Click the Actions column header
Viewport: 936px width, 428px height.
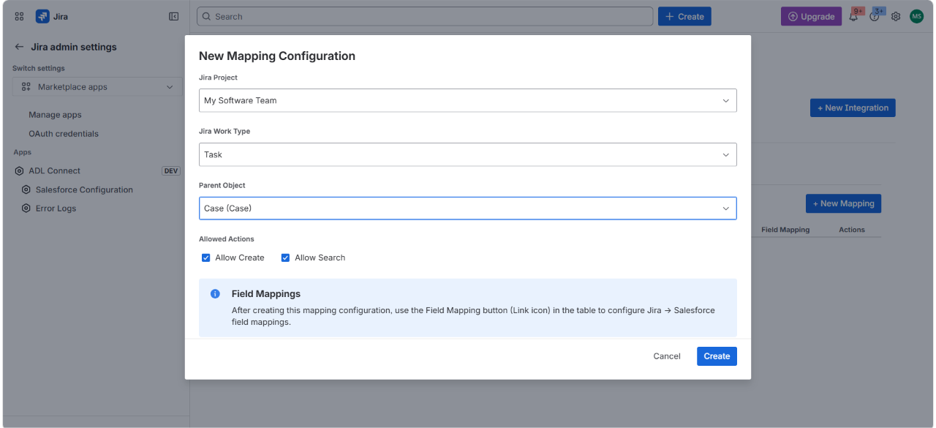coord(852,230)
